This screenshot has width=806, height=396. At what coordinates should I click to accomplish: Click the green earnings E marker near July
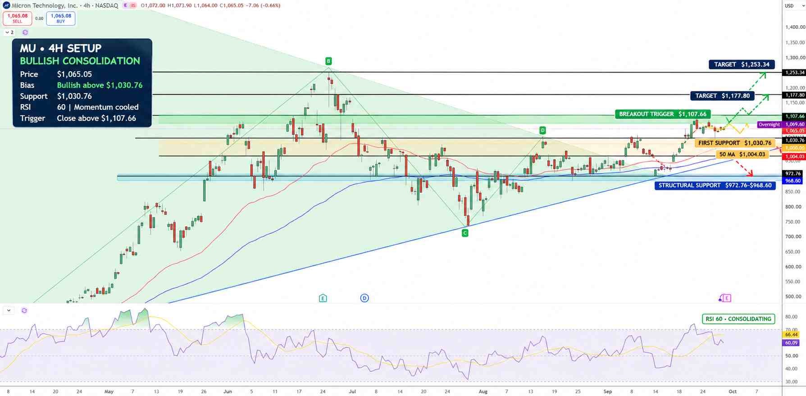coord(323,298)
